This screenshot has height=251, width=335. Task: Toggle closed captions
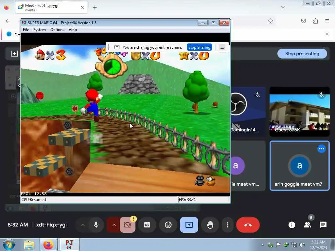[x=147, y=225]
